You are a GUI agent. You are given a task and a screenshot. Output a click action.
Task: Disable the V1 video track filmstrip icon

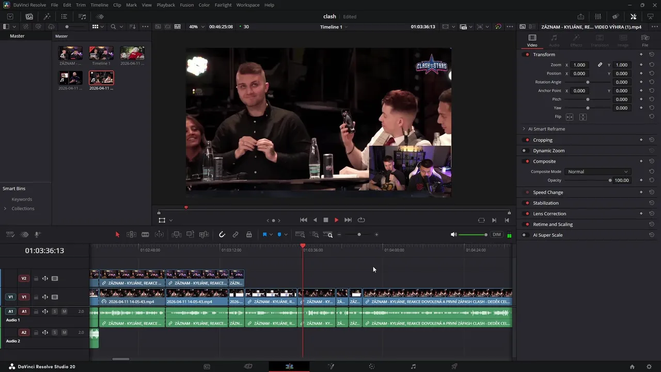point(55,297)
